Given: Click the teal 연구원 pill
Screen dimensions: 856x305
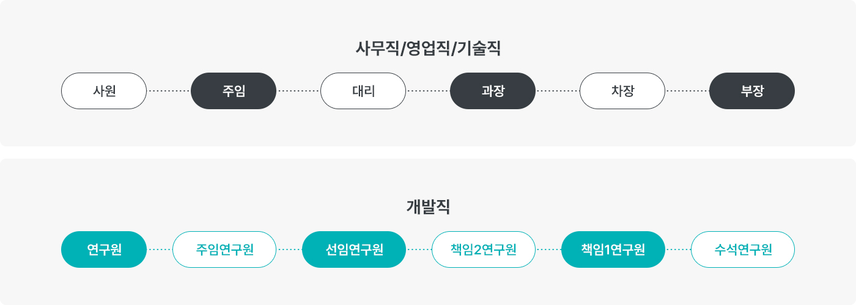Looking at the screenshot, I should [x=104, y=249].
